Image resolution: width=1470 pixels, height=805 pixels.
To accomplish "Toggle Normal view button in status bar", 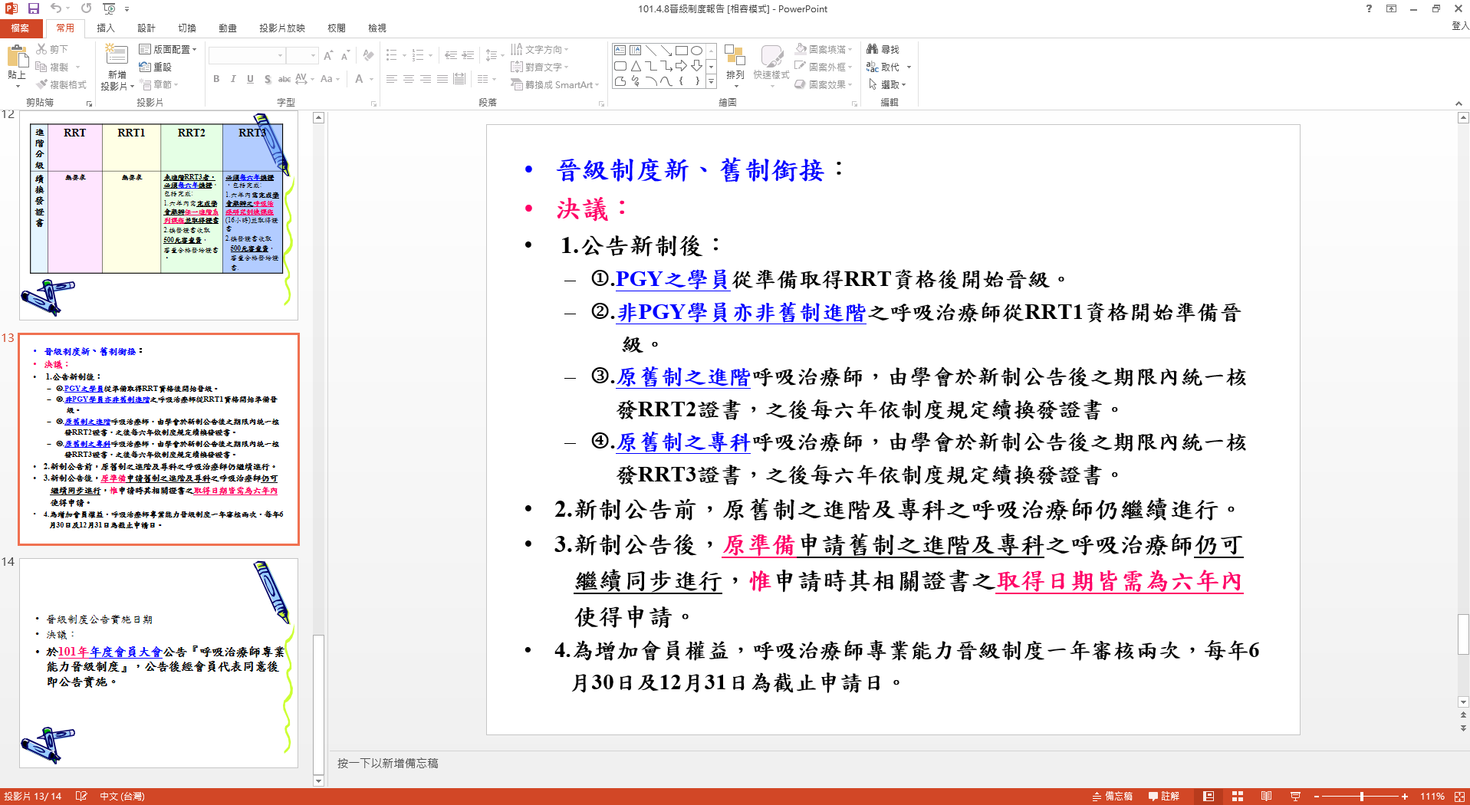I will point(1209,797).
